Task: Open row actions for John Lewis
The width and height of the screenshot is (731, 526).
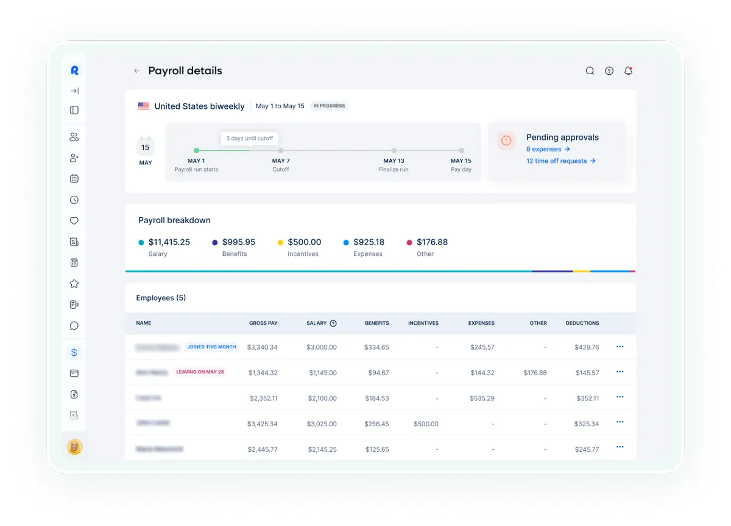Action: (x=620, y=422)
